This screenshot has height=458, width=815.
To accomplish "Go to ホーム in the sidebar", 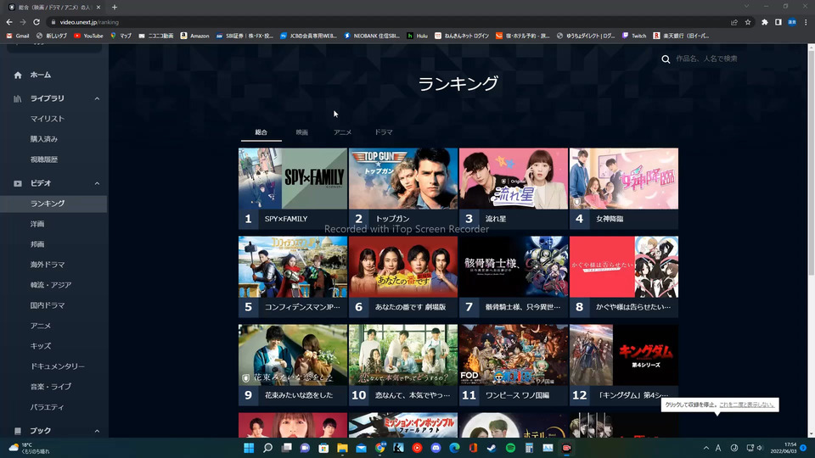I will pyautogui.click(x=41, y=75).
